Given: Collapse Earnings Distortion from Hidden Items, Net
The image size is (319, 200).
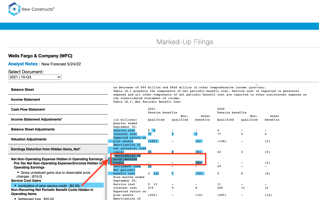Looking at the screenshot, I should coord(58,149).
